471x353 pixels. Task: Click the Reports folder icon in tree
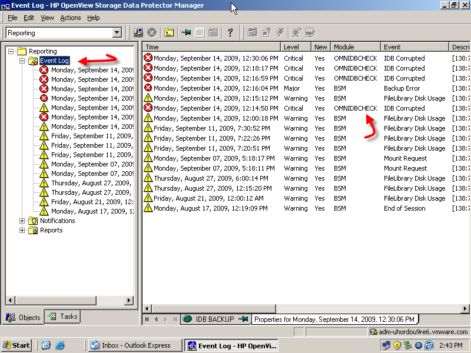(x=33, y=231)
